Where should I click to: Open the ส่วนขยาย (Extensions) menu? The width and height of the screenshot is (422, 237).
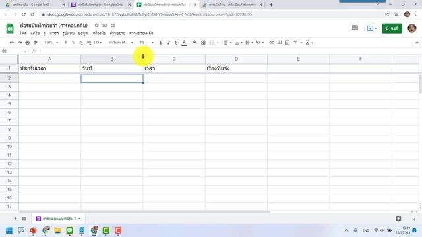117,33
